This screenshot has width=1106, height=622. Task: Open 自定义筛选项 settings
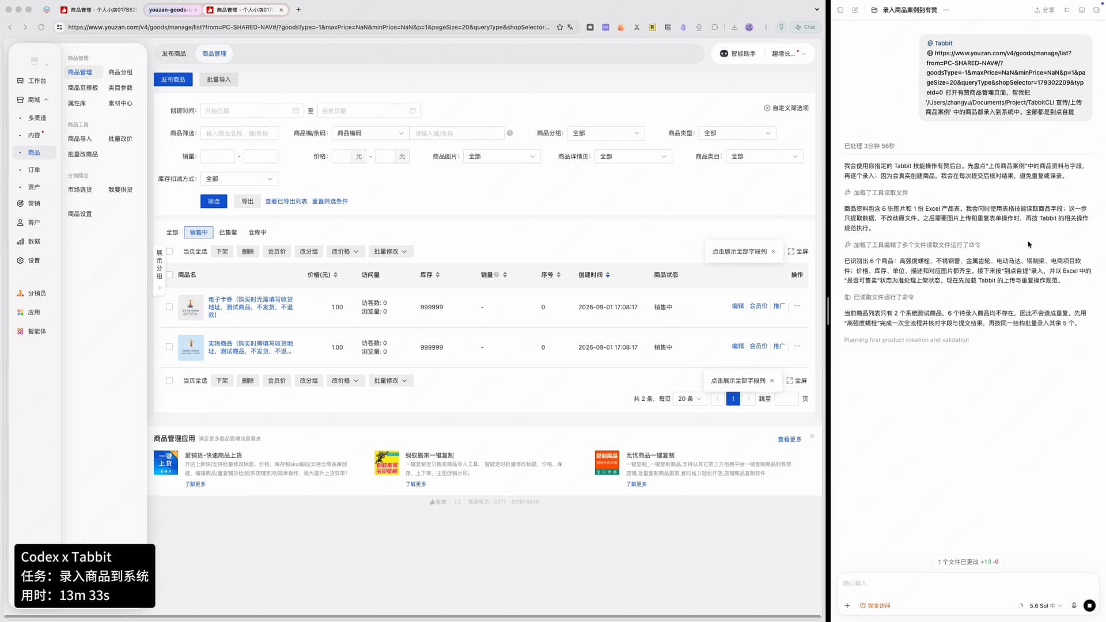786,108
